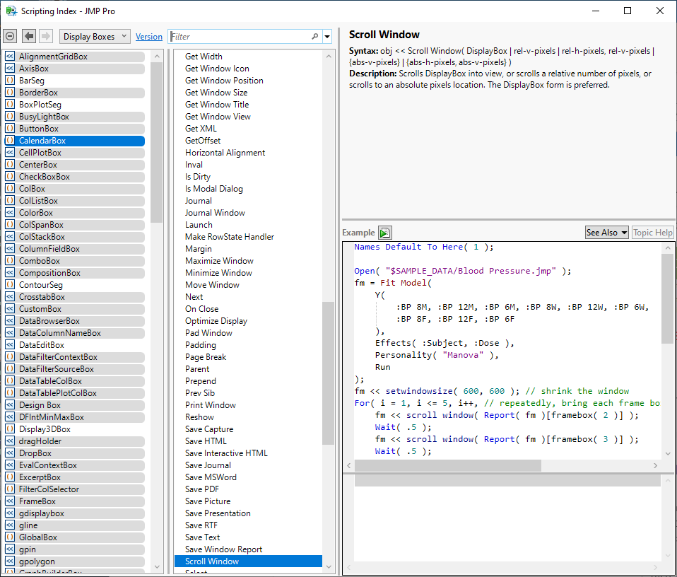Click the collapse (minus) icon in toolbar
Viewport: 677px width, 577px height.
pyautogui.click(x=10, y=36)
